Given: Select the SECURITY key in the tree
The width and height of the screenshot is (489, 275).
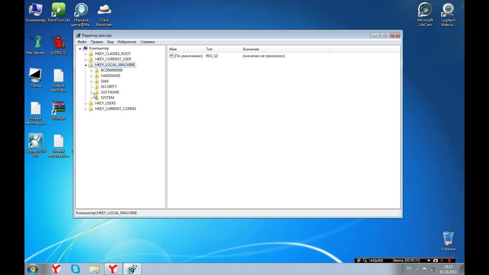Looking at the screenshot, I should pyautogui.click(x=108, y=87).
